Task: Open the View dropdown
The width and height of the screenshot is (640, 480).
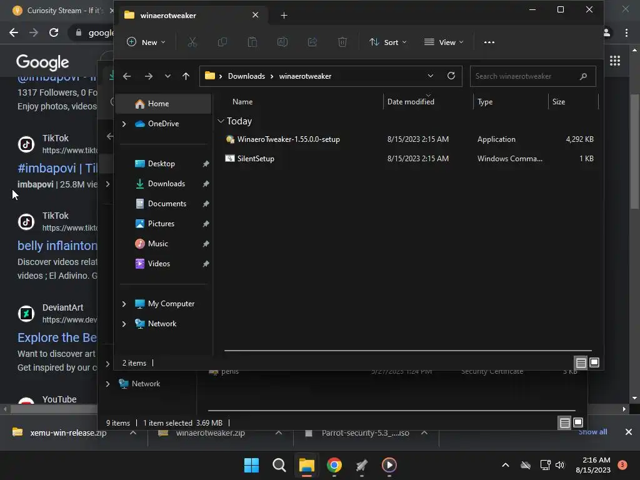Action: coord(444,42)
